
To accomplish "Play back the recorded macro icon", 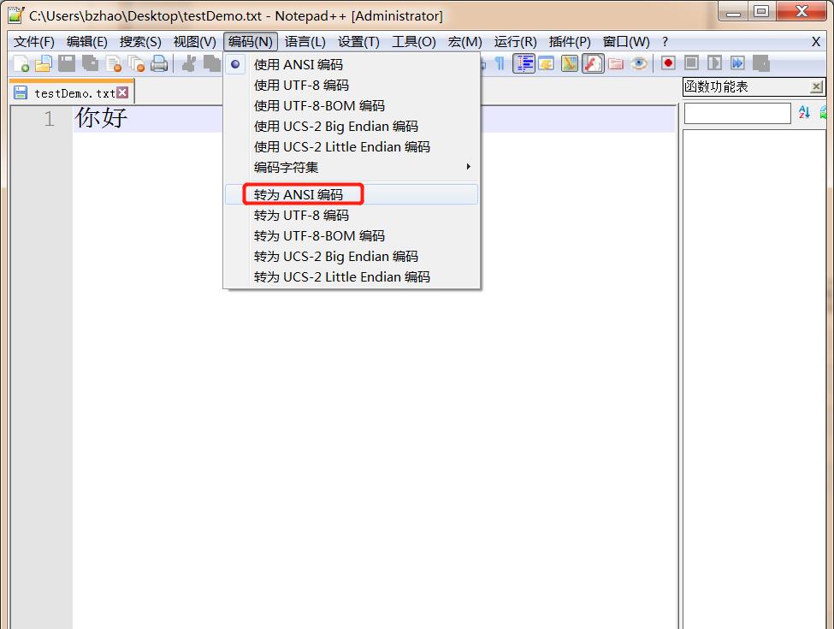I will point(714,63).
